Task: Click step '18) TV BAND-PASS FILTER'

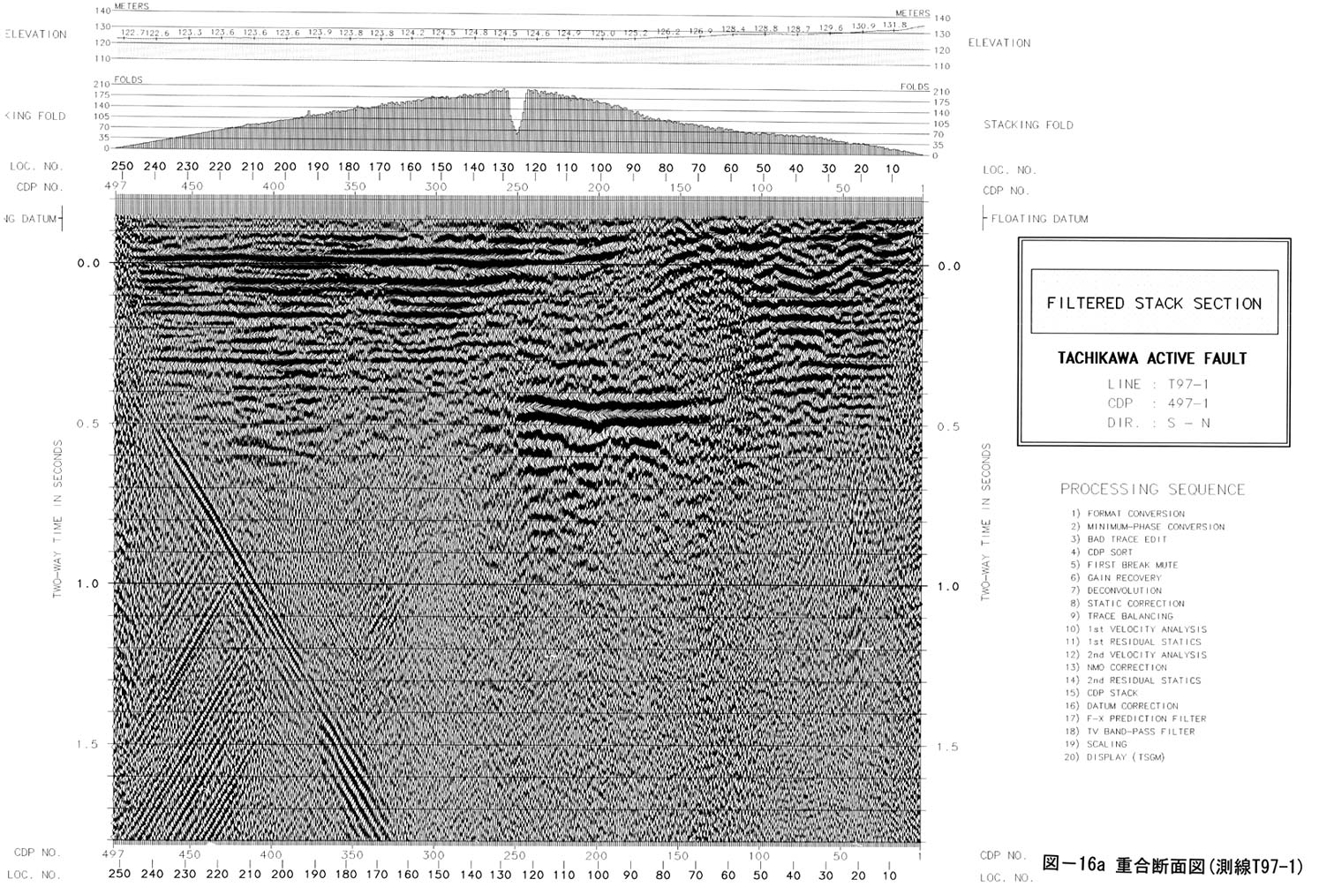Action: tap(1130, 732)
